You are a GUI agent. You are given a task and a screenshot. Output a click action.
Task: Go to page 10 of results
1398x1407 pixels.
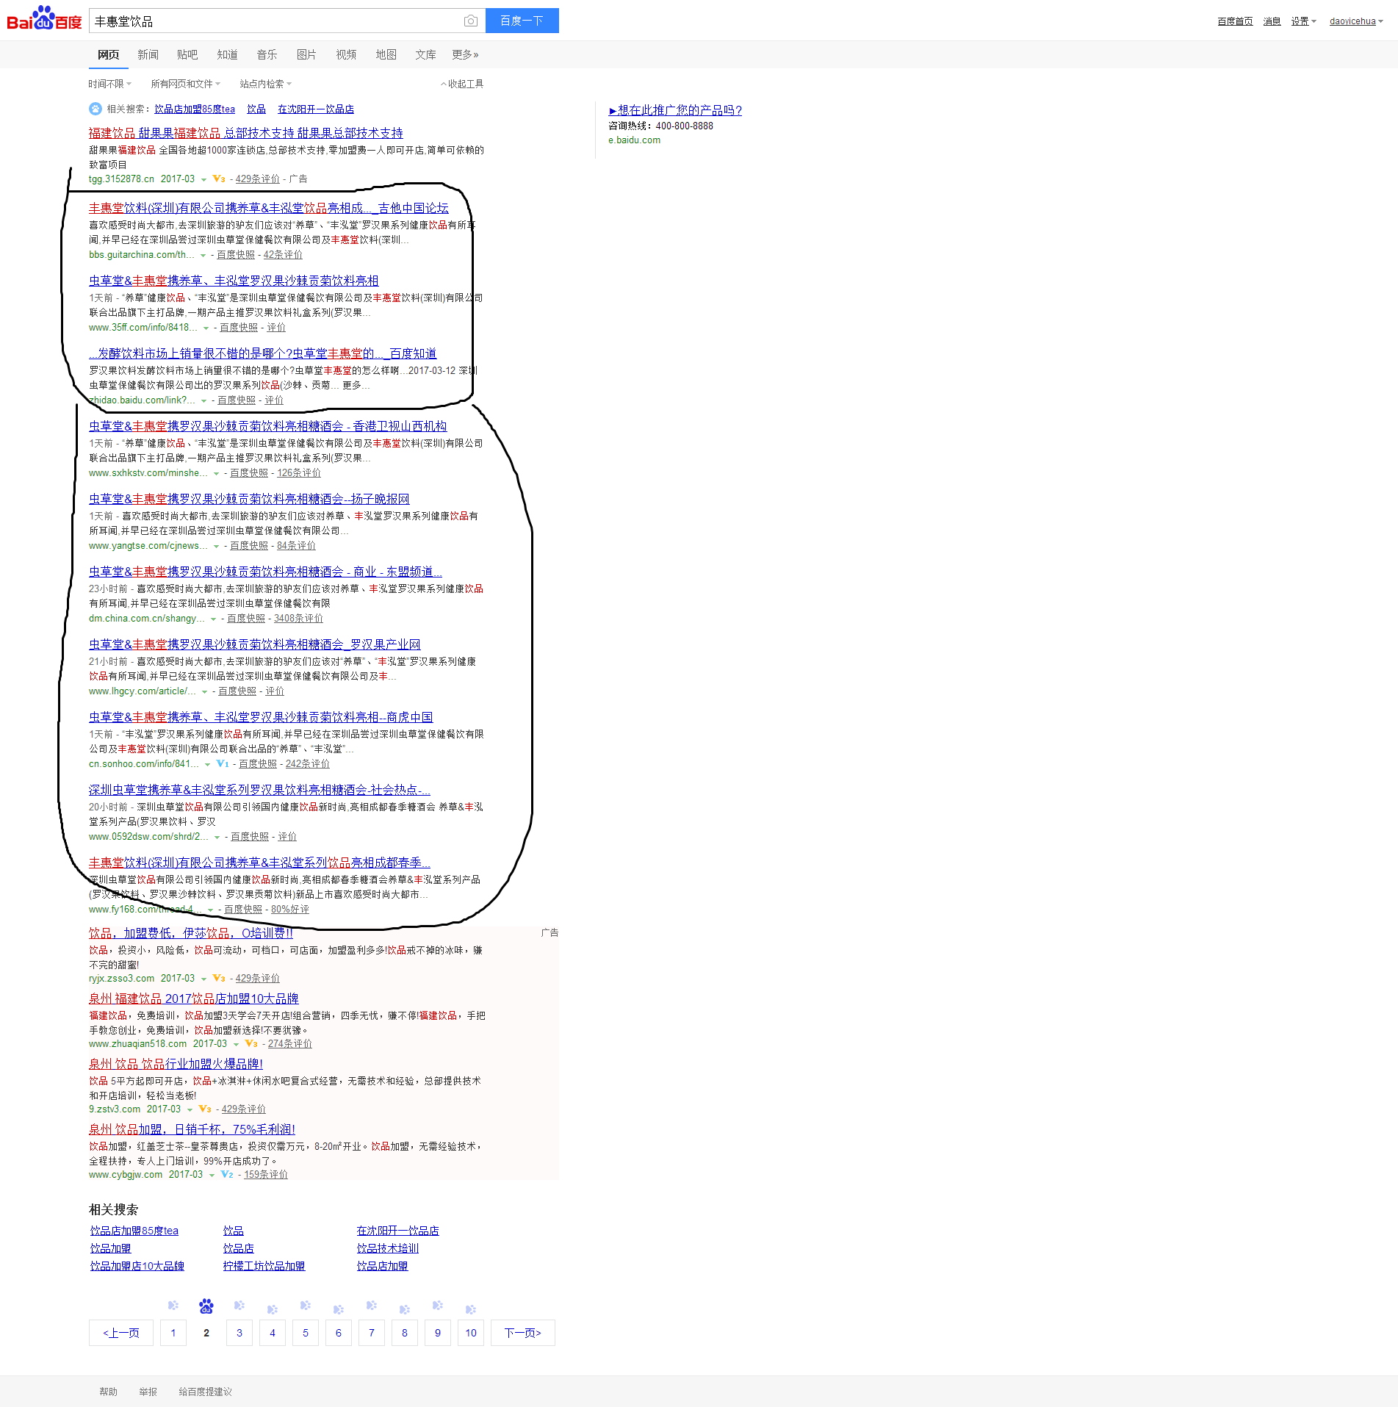[471, 1333]
